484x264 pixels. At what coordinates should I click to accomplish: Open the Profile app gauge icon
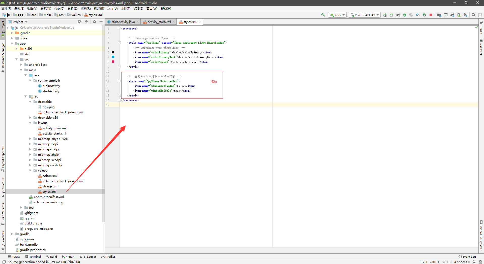418,15
